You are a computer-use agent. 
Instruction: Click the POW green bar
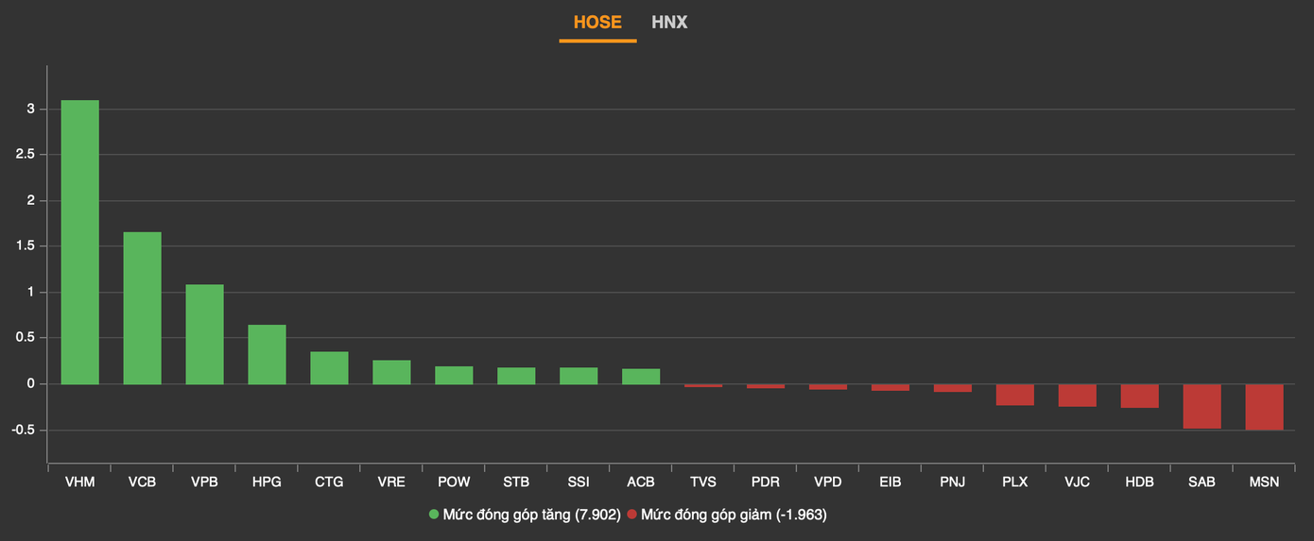[454, 375]
